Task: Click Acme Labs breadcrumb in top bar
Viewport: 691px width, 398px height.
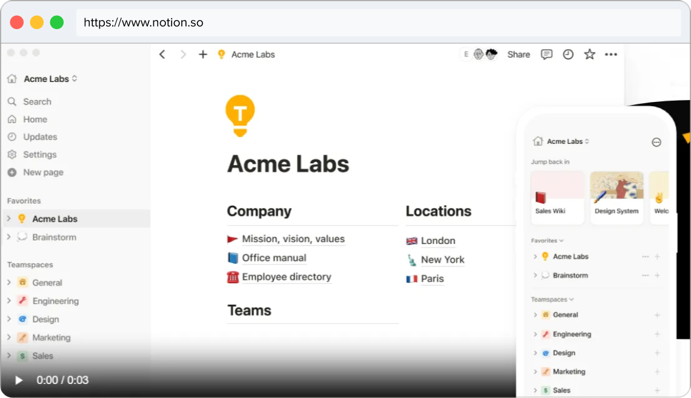Action: point(253,54)
